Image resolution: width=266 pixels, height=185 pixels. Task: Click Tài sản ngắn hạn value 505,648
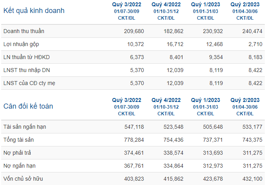pos(213,127)
